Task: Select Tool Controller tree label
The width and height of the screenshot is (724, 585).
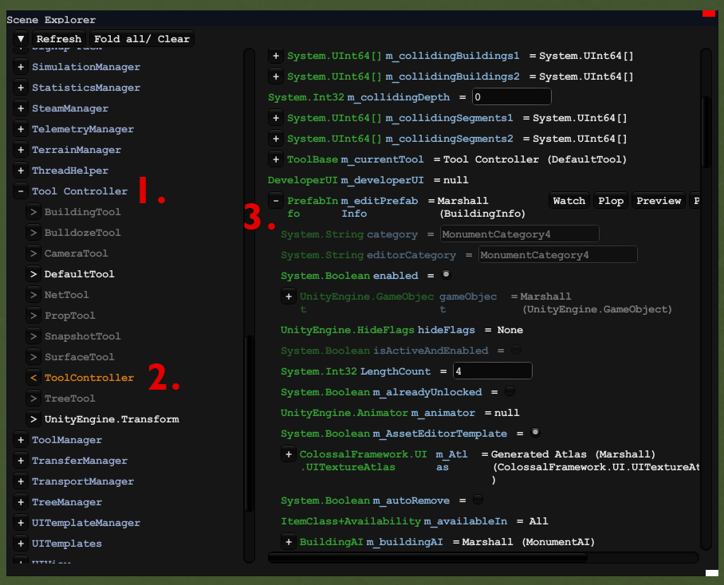Action: coord(80,191)
